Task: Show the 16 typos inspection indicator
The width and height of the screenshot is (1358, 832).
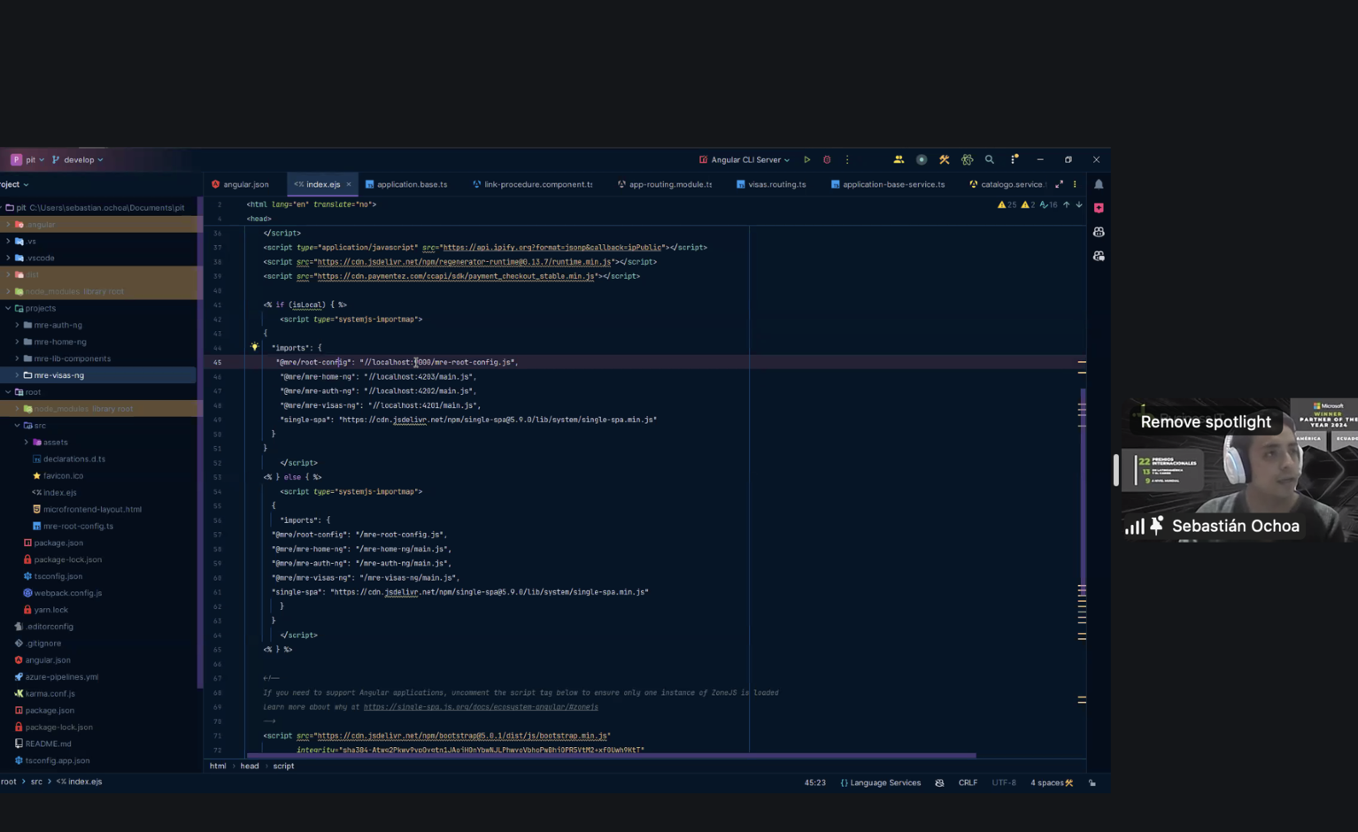Action: coord(1048,204)
